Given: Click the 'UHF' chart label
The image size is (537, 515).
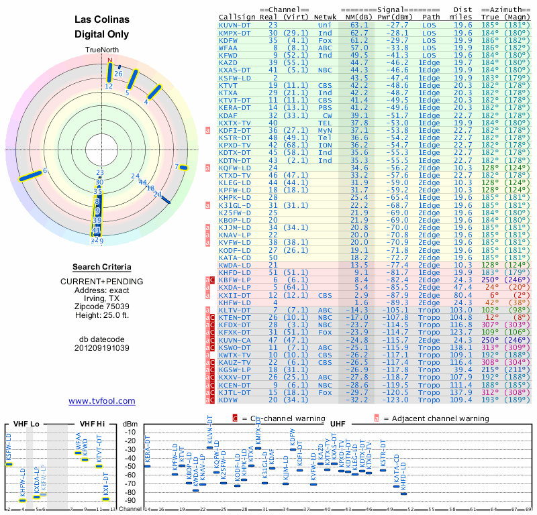Looking at the screenshot, I should 338,424.
